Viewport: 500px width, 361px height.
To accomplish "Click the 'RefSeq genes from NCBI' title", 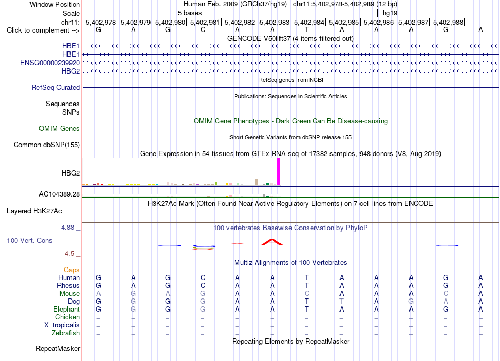I will (291, 80).
